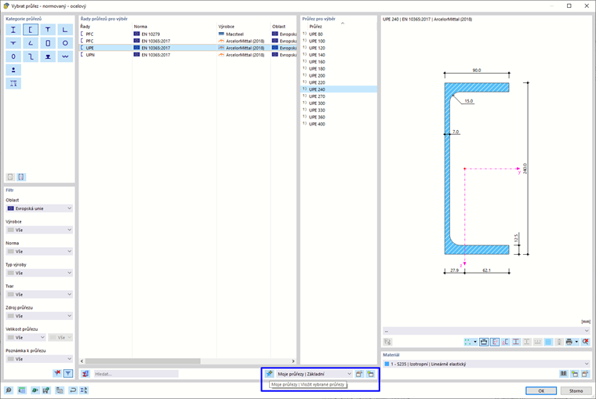596x399 pixels.
Task: Open the printer icon in preview toolbar
Action: (x=569, y=342)
